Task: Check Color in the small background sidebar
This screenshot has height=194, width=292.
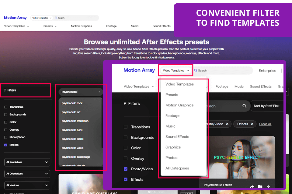Action: [x=5, y=122]
